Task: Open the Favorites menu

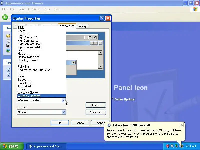Action: [x=34, y=9]
